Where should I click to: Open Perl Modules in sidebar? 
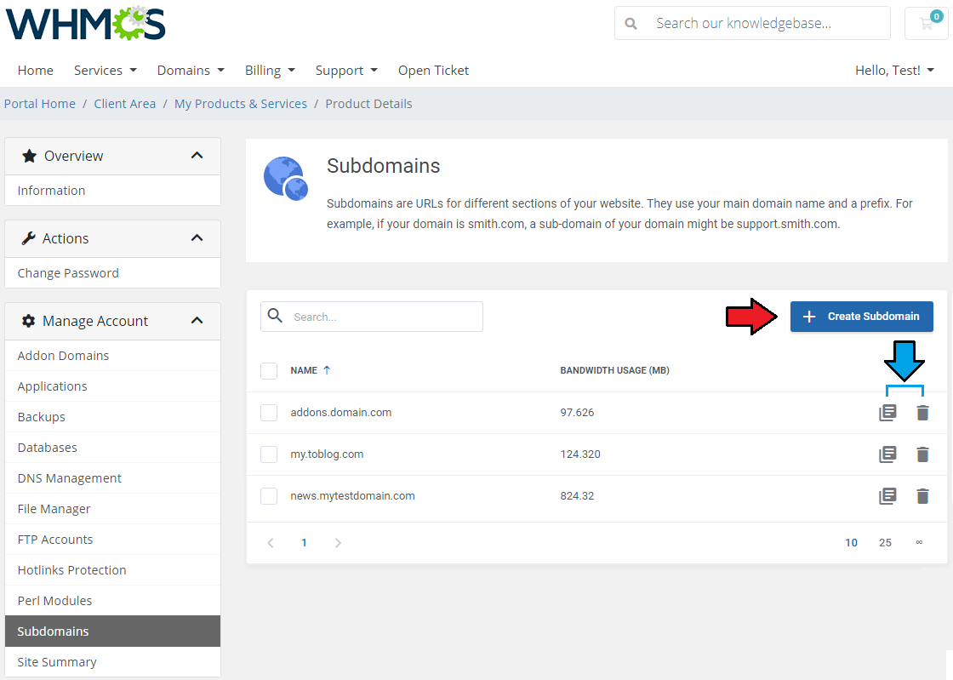(x=112, y=600)
